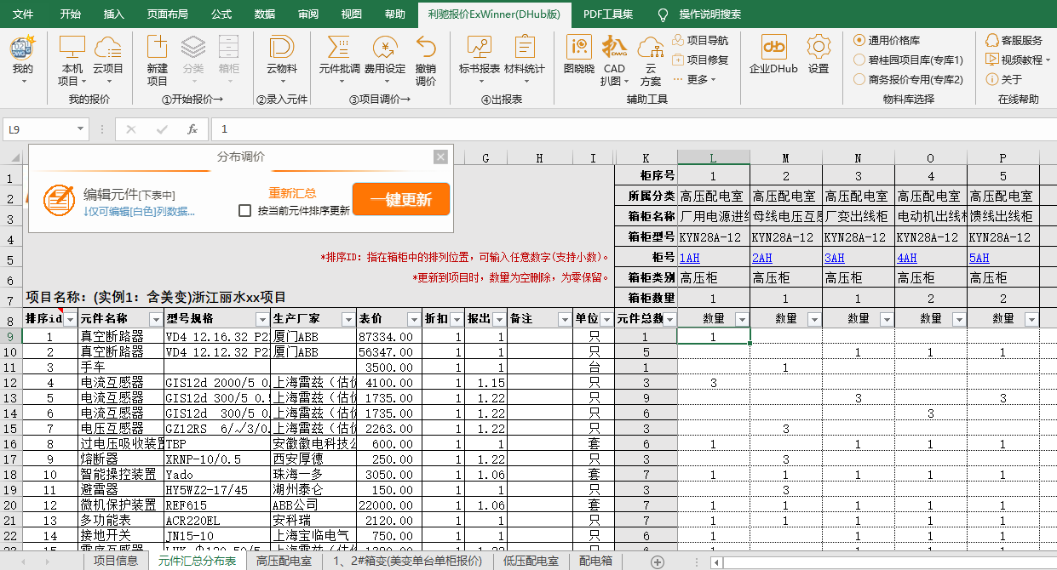
Task: Open the 3AH cabinet link
Action: point(835,258)
